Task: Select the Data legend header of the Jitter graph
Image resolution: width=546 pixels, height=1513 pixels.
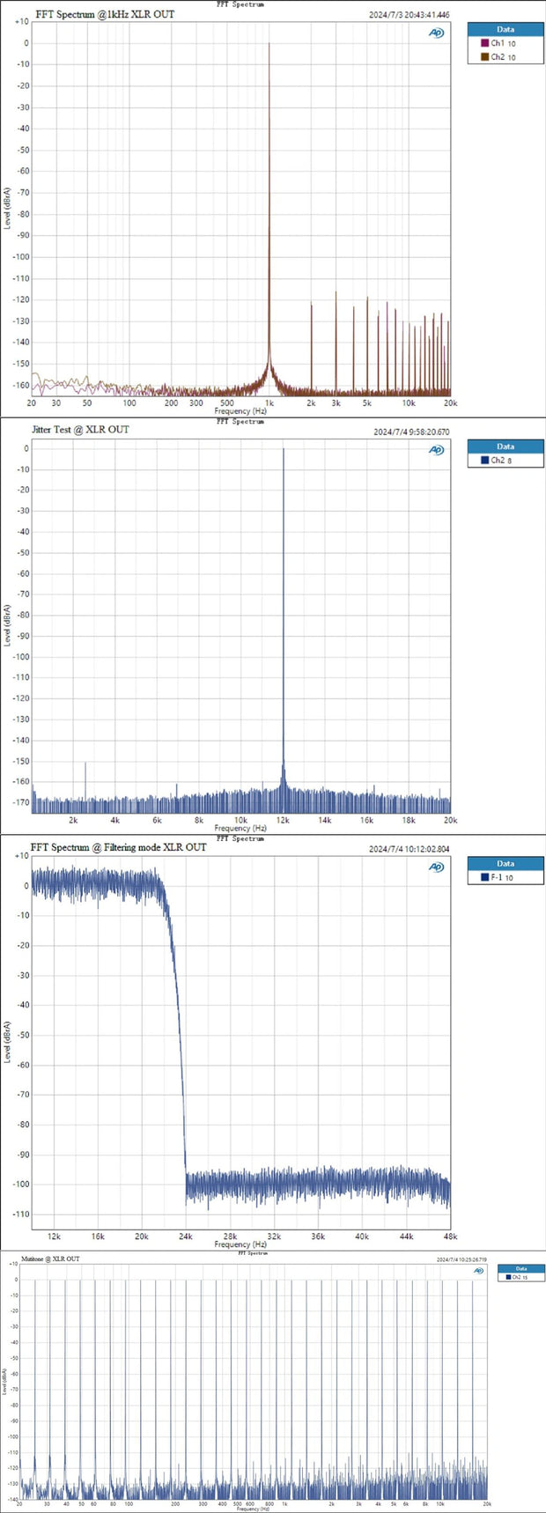Action: pyautogui.click(x=505, y=447)
